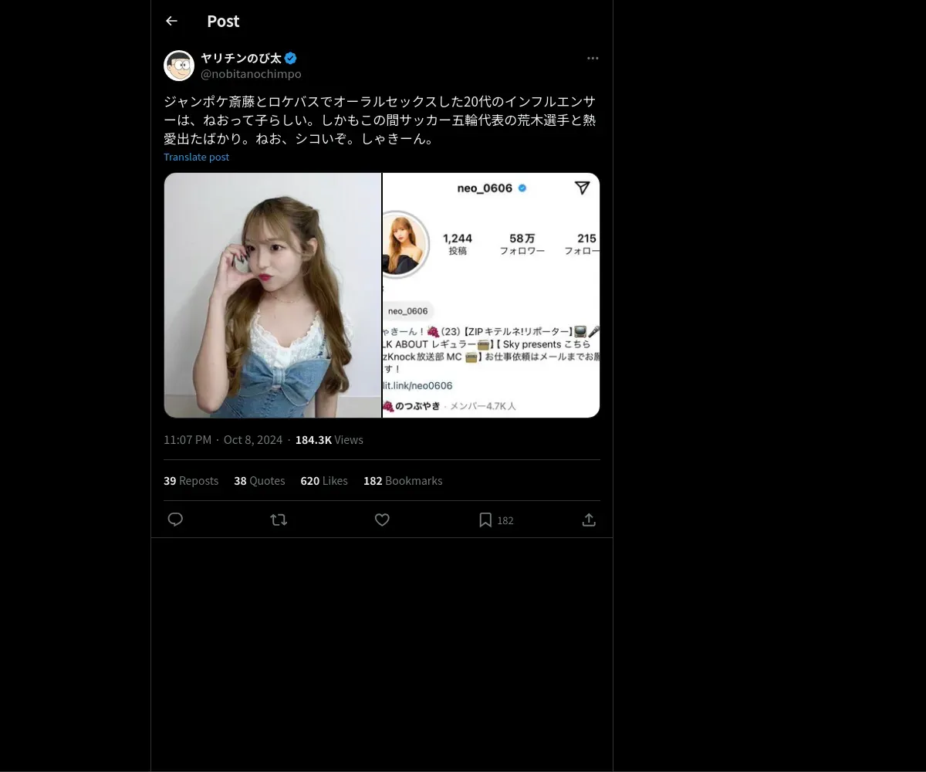This screenshot has width=926, height=772.
Task: Open the three-dot more options menu
Action: [593, 58]
